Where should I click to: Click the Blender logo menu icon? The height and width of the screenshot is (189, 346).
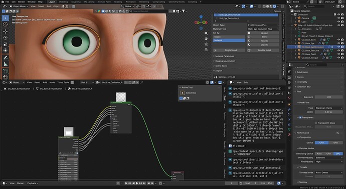[x=2, y=2]
